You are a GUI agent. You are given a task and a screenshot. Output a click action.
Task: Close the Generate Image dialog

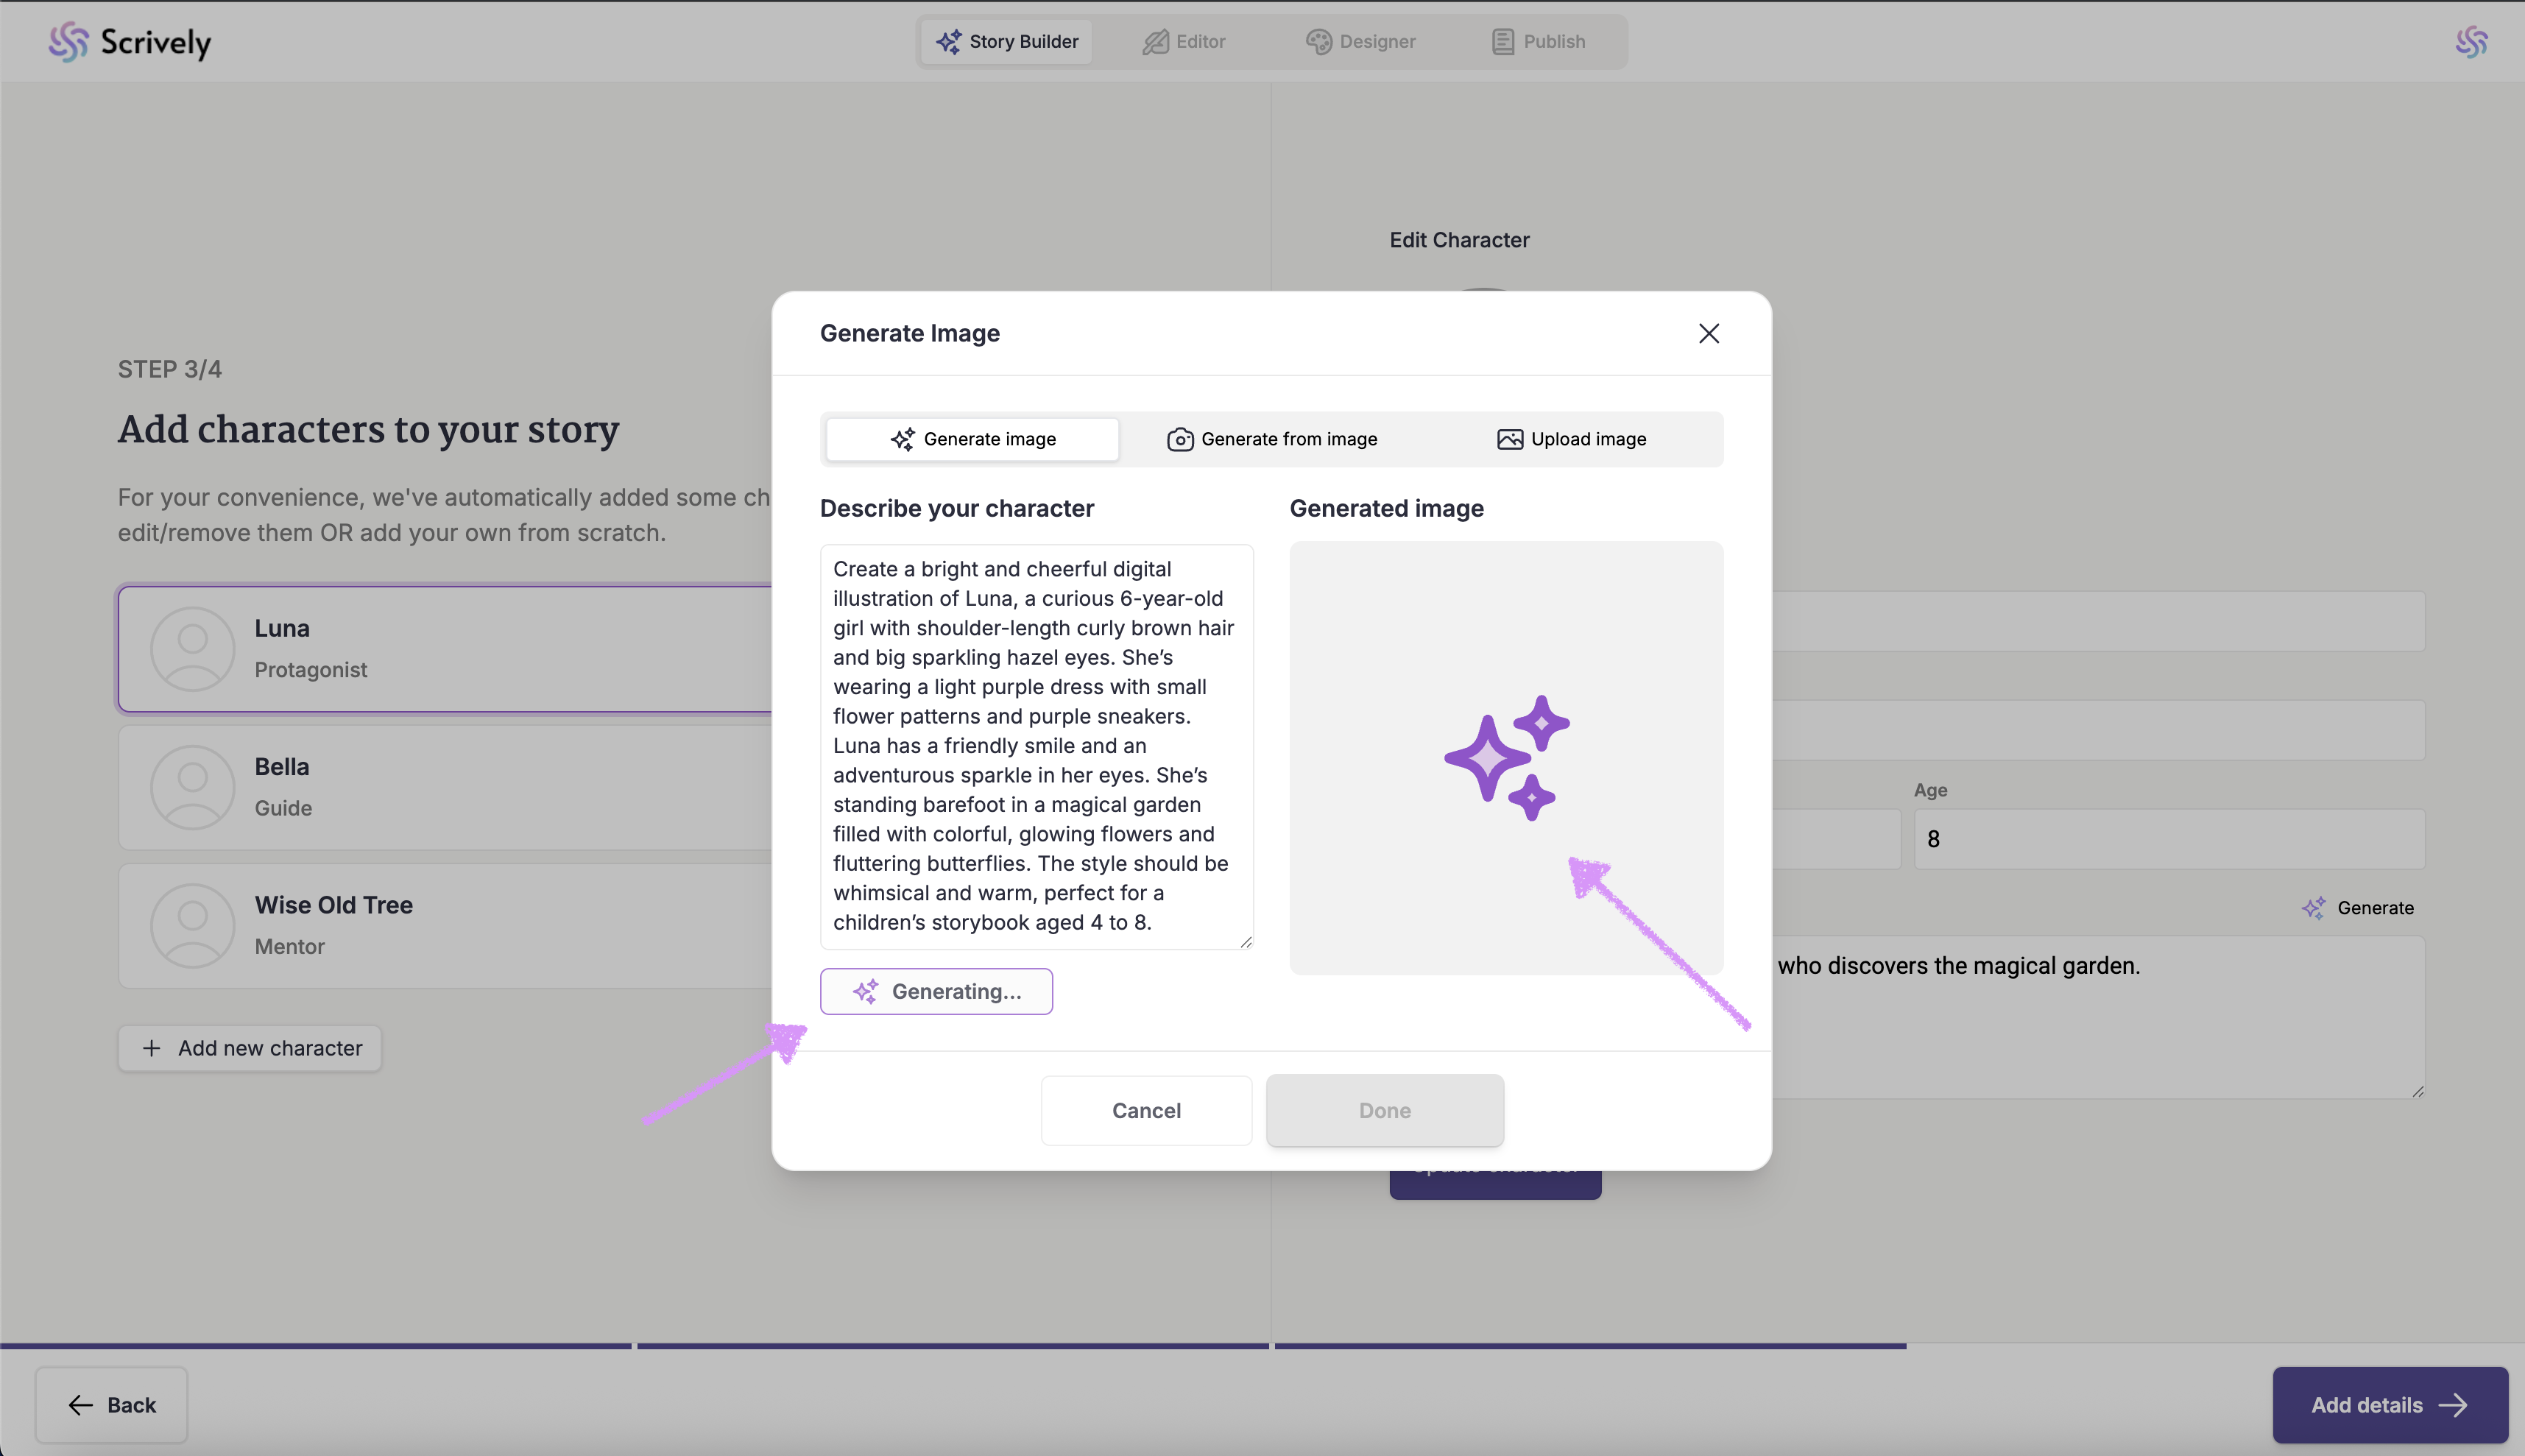click(x=1708, y=334)
